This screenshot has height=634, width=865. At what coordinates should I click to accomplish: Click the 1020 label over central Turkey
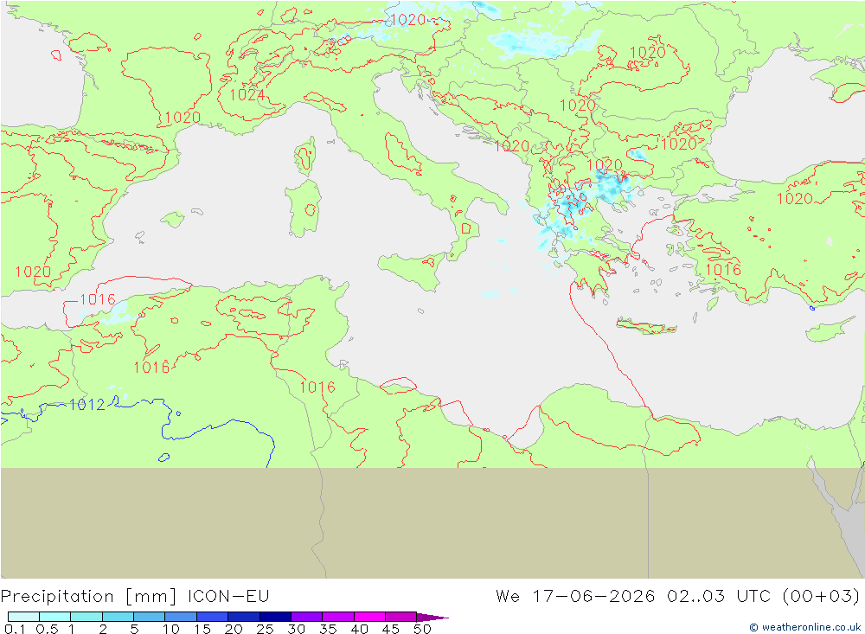pos(795,199)
